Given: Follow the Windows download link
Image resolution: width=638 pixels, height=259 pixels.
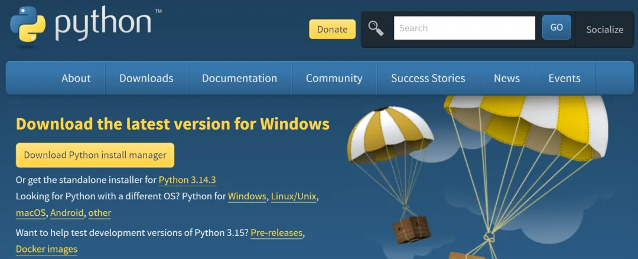Looking at the screenshot, I should (247, 196).
